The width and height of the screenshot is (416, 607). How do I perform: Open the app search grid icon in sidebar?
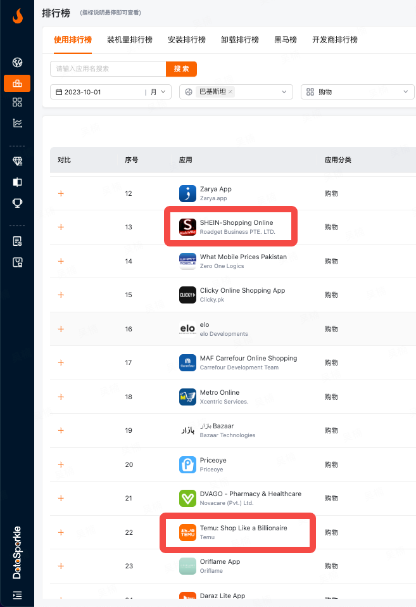click(x=17, y=103)
